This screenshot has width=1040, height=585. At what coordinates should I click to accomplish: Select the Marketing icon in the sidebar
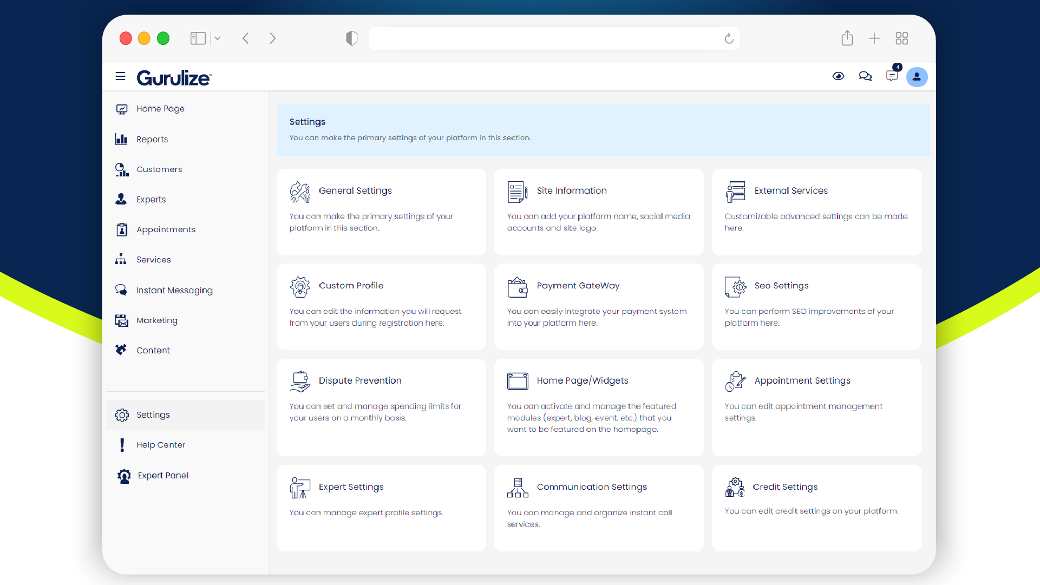pyautogui.click(x=121, y=320)
